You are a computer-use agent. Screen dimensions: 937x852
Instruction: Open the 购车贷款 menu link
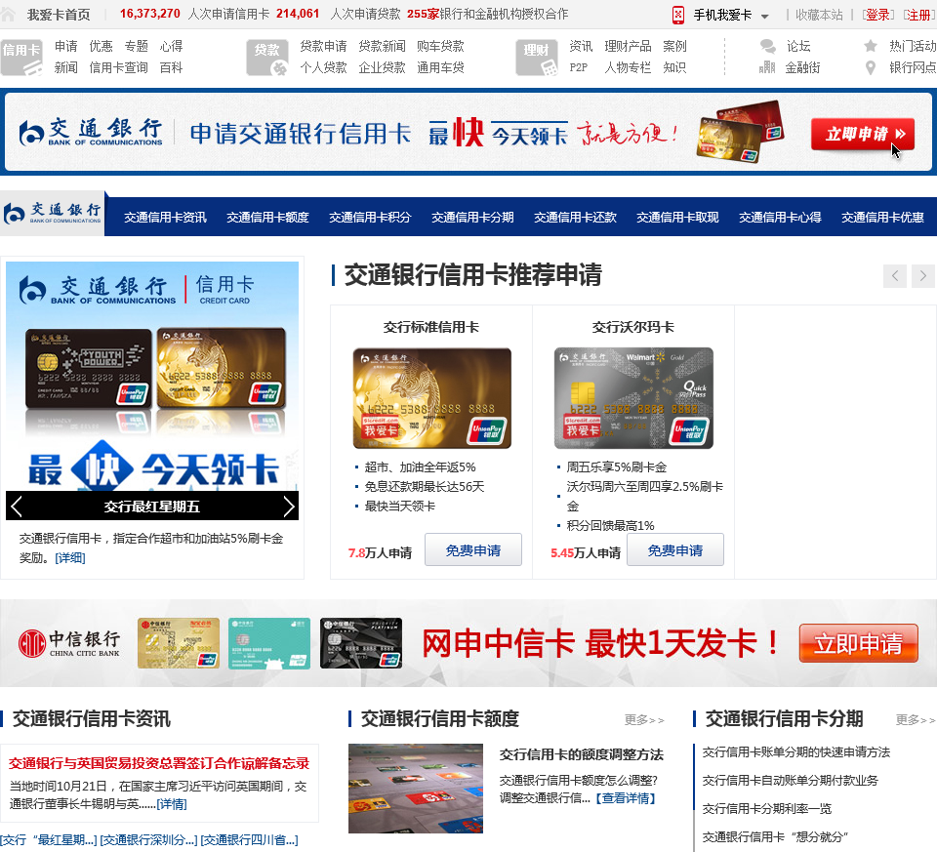[x=440, y=46]
